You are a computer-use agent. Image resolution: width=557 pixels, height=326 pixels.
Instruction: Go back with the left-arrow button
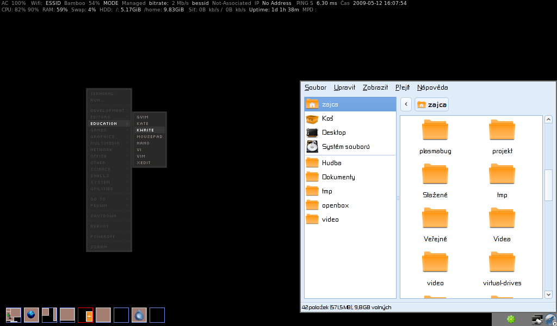[406, 104]
